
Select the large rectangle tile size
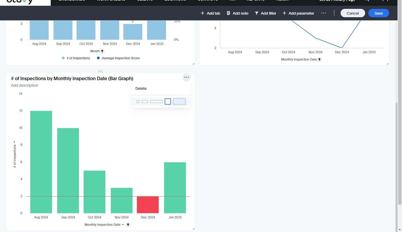[x=179, y=102]
